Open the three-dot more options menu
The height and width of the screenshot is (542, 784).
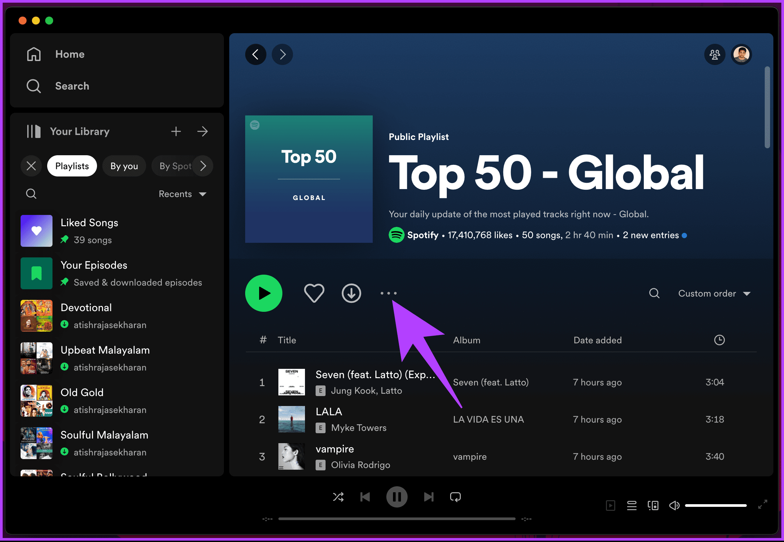pos(388,293)
